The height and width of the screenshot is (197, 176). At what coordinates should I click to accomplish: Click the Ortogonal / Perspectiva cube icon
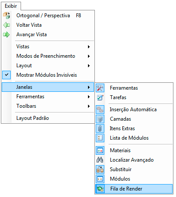click(x=6, y=16)
